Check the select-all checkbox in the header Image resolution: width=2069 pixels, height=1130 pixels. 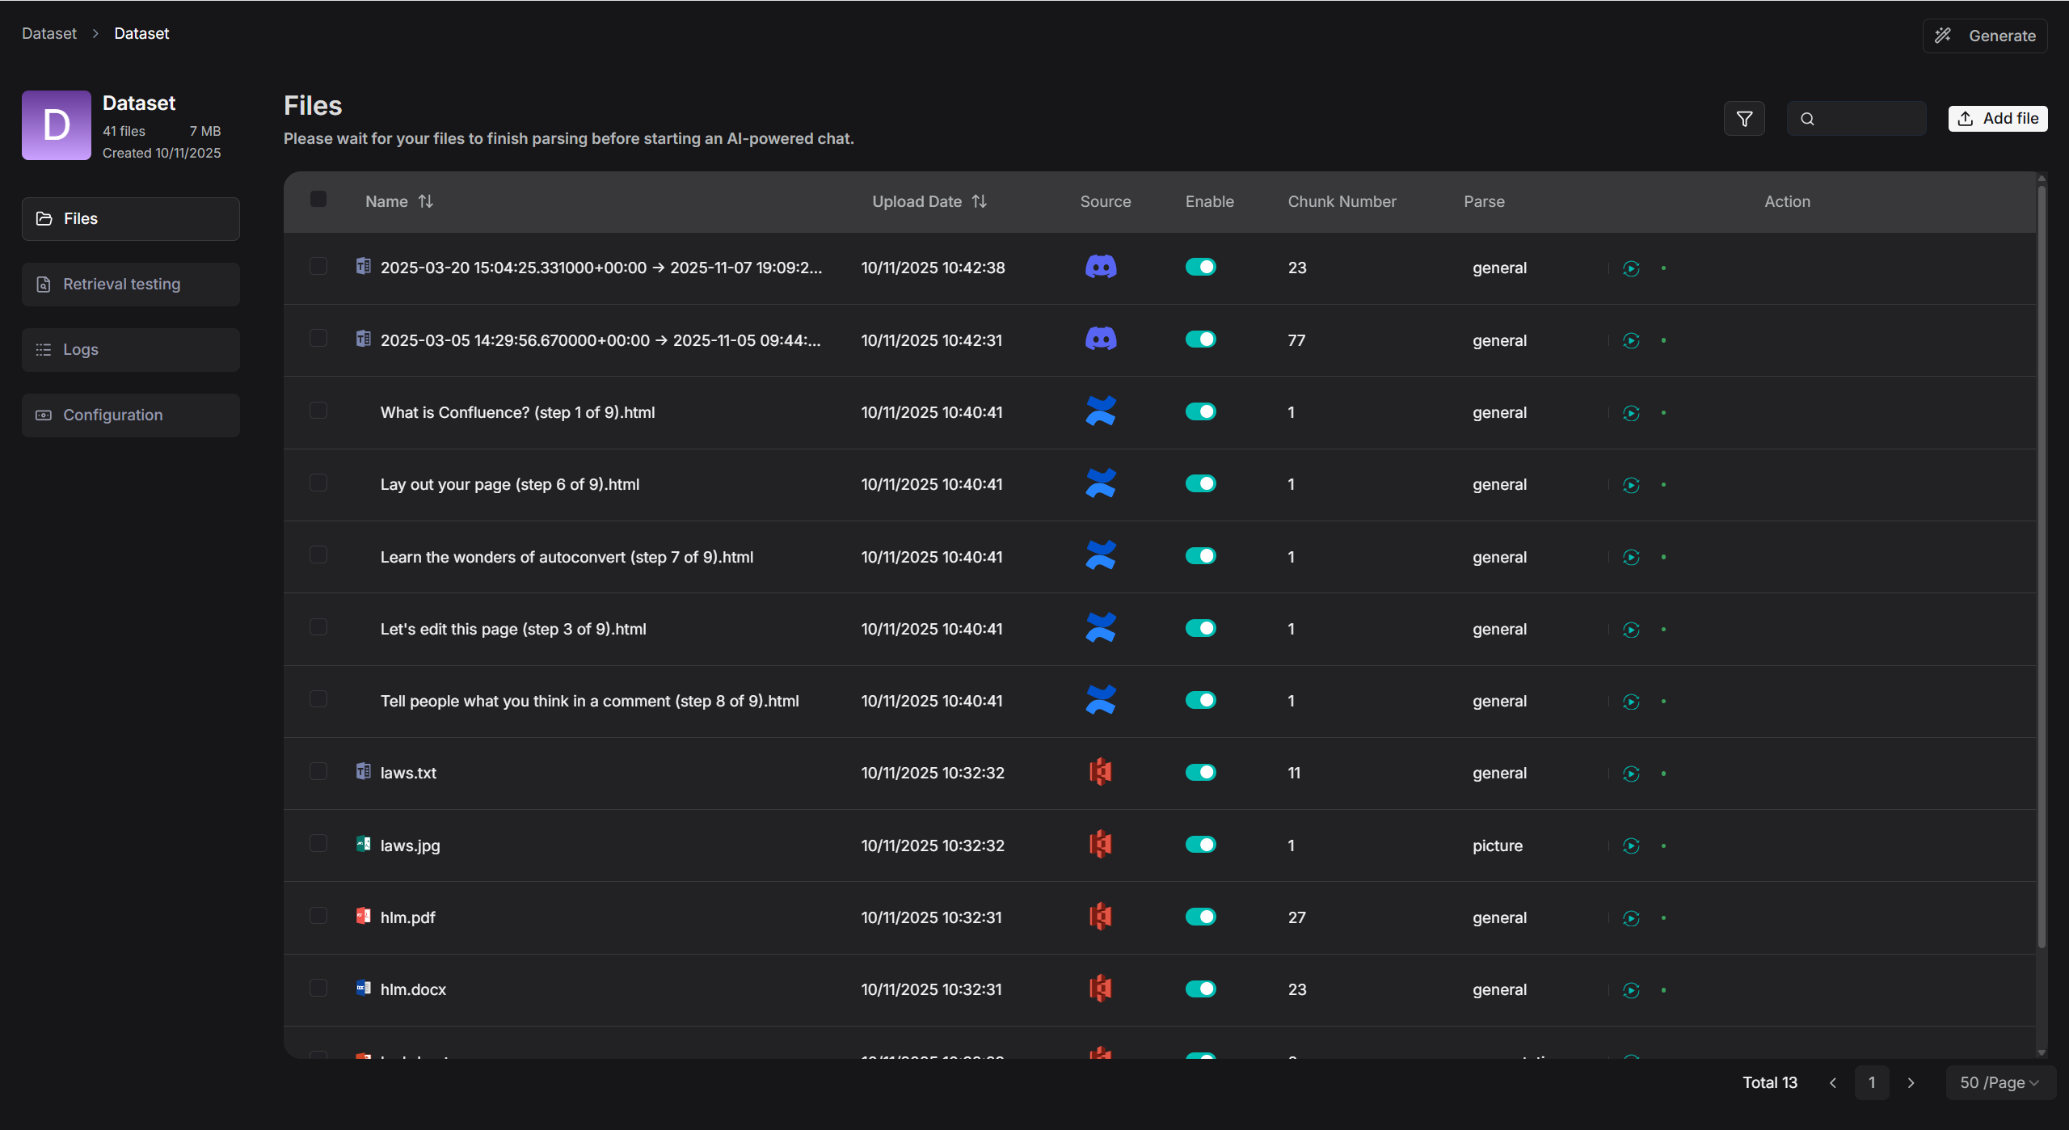tap(318, 199)
